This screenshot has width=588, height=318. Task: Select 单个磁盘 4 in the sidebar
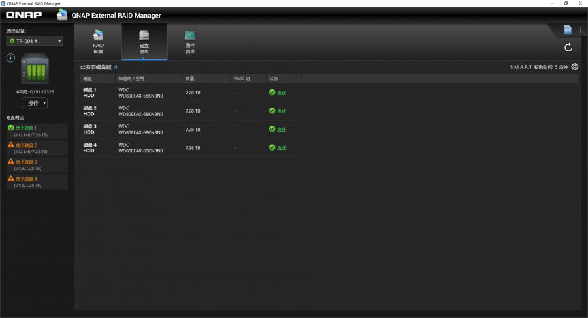click(x=26, y=179)
